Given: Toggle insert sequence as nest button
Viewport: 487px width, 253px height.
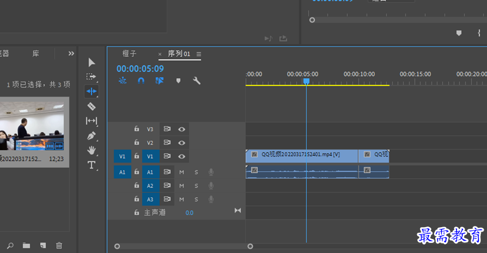Looking at the screenshot, I should pos(123,81).
